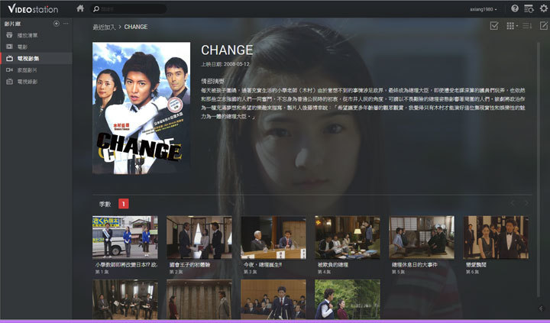Click the 第 6 集 episode label
The width and height of the screenshot is (550, 323).
(472, 272)
